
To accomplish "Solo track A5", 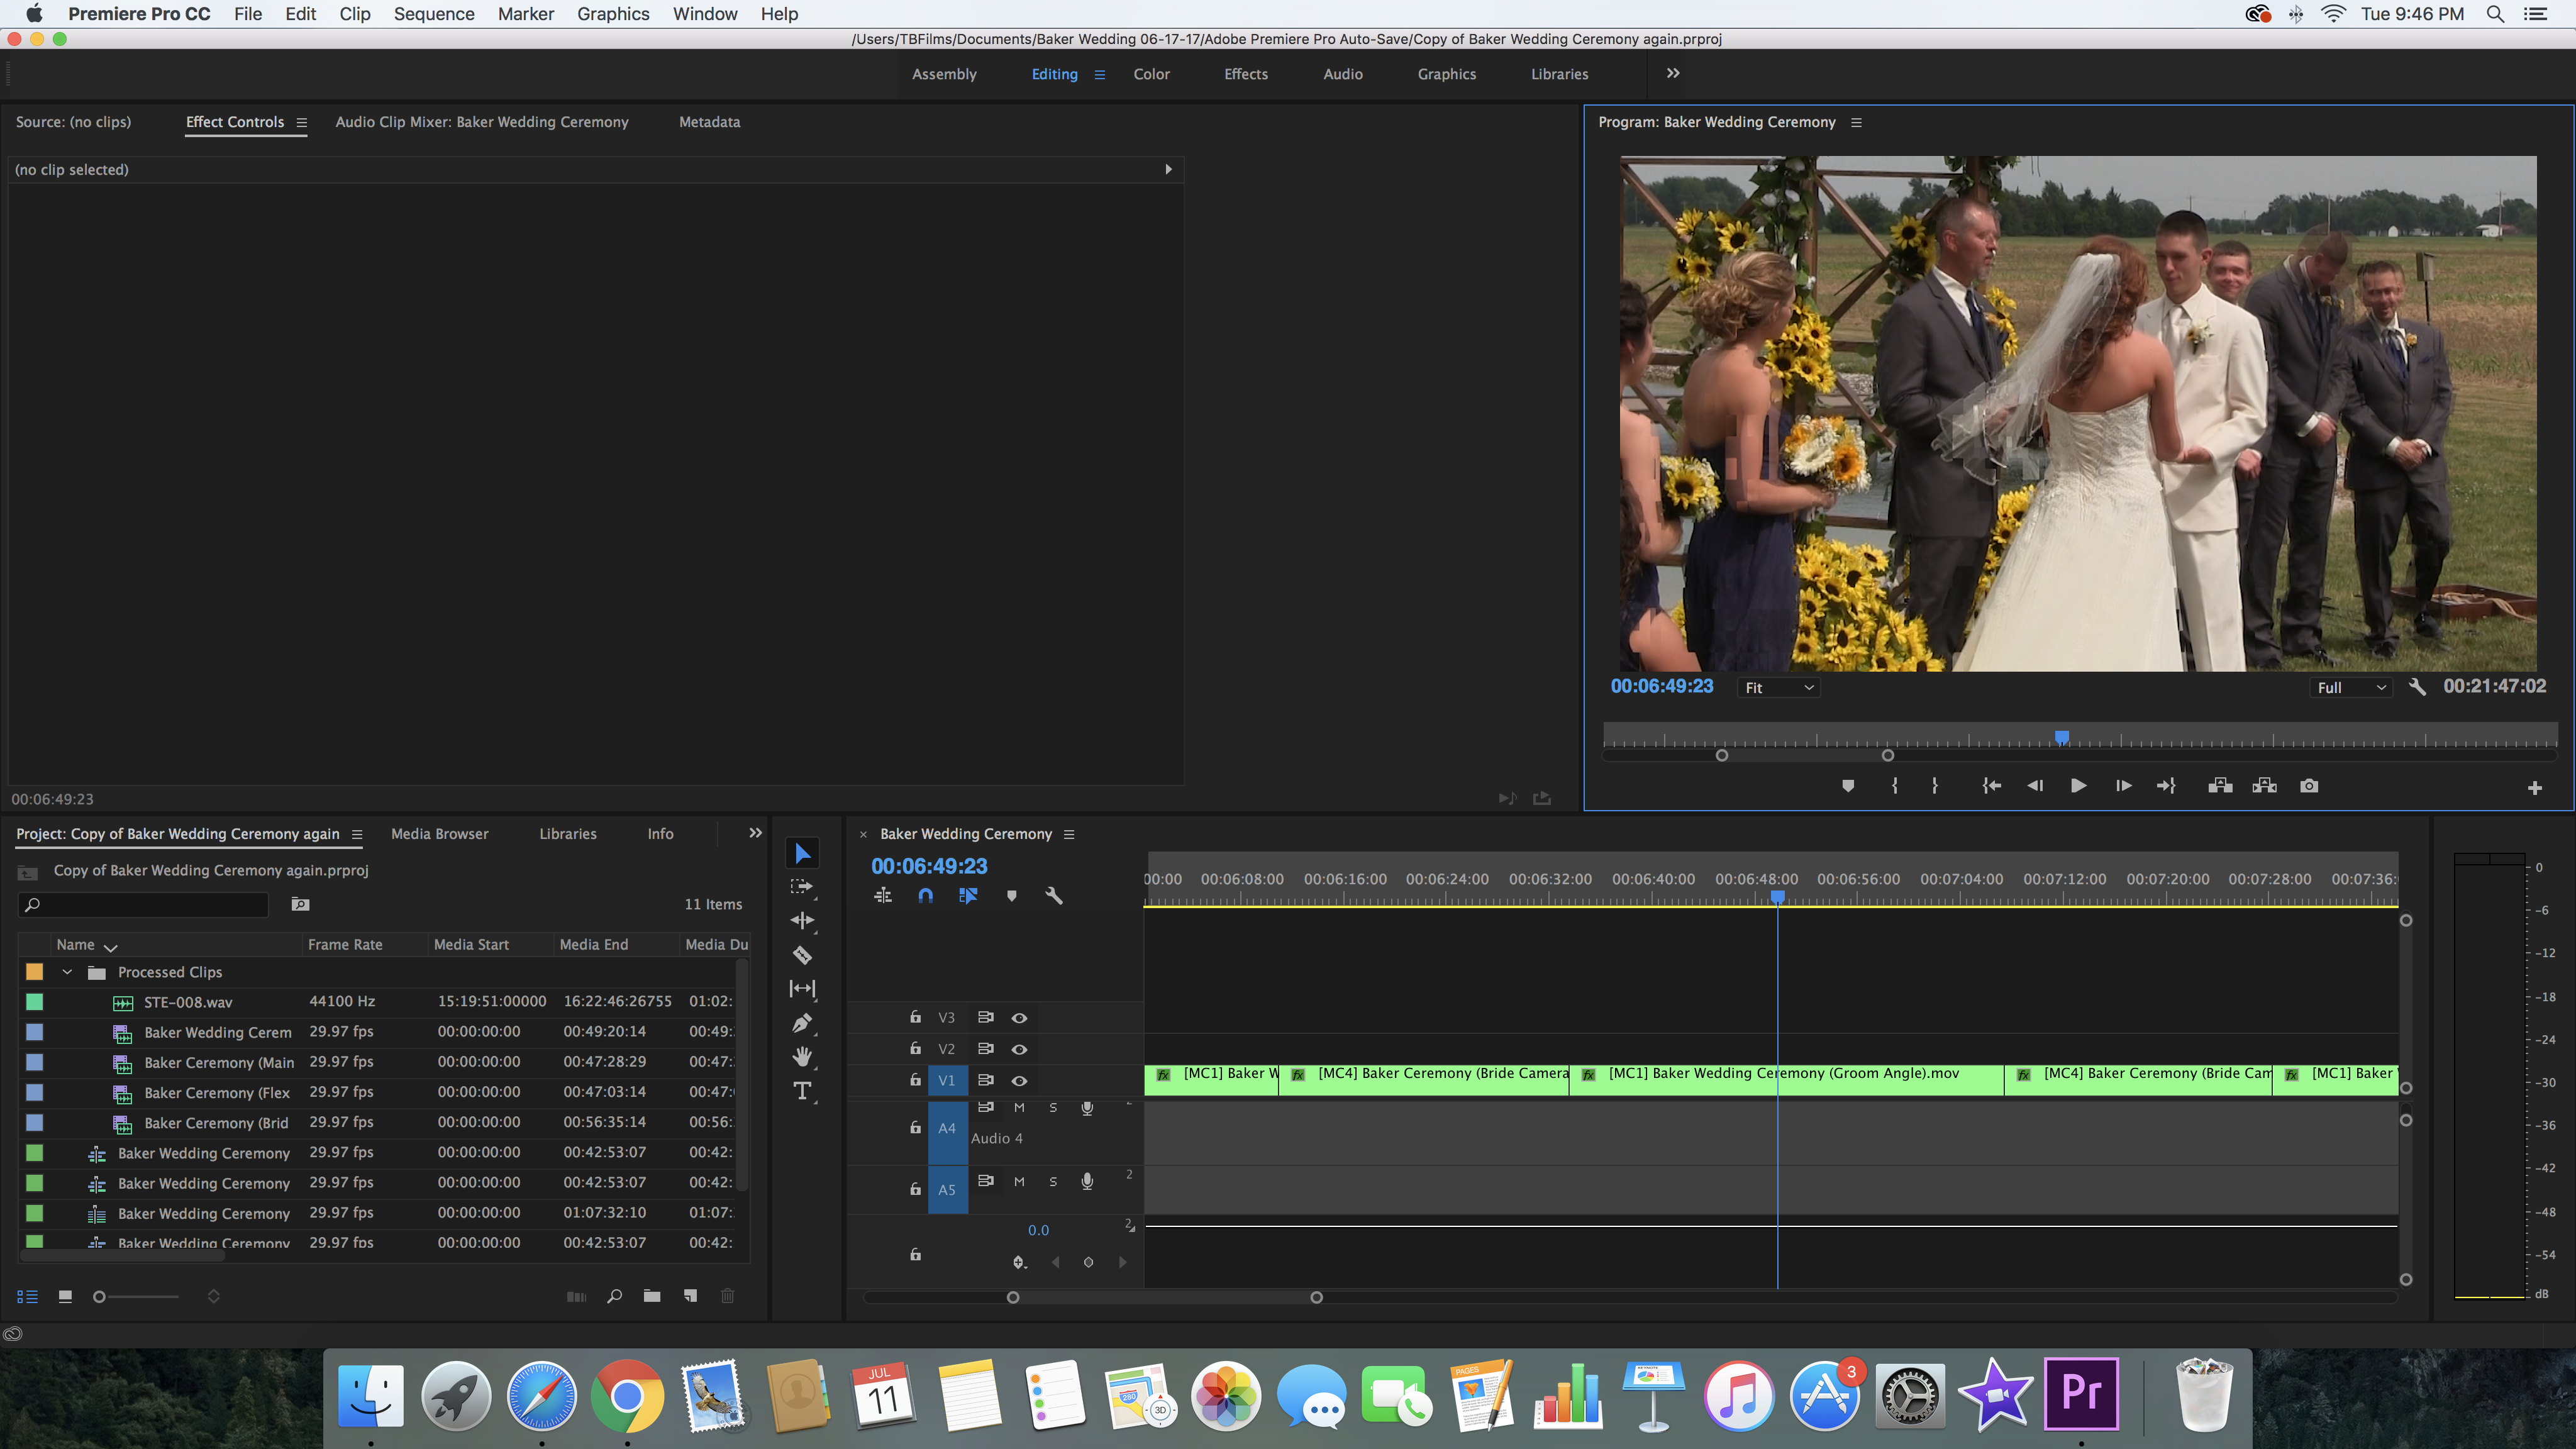I will [1053, 1182].
